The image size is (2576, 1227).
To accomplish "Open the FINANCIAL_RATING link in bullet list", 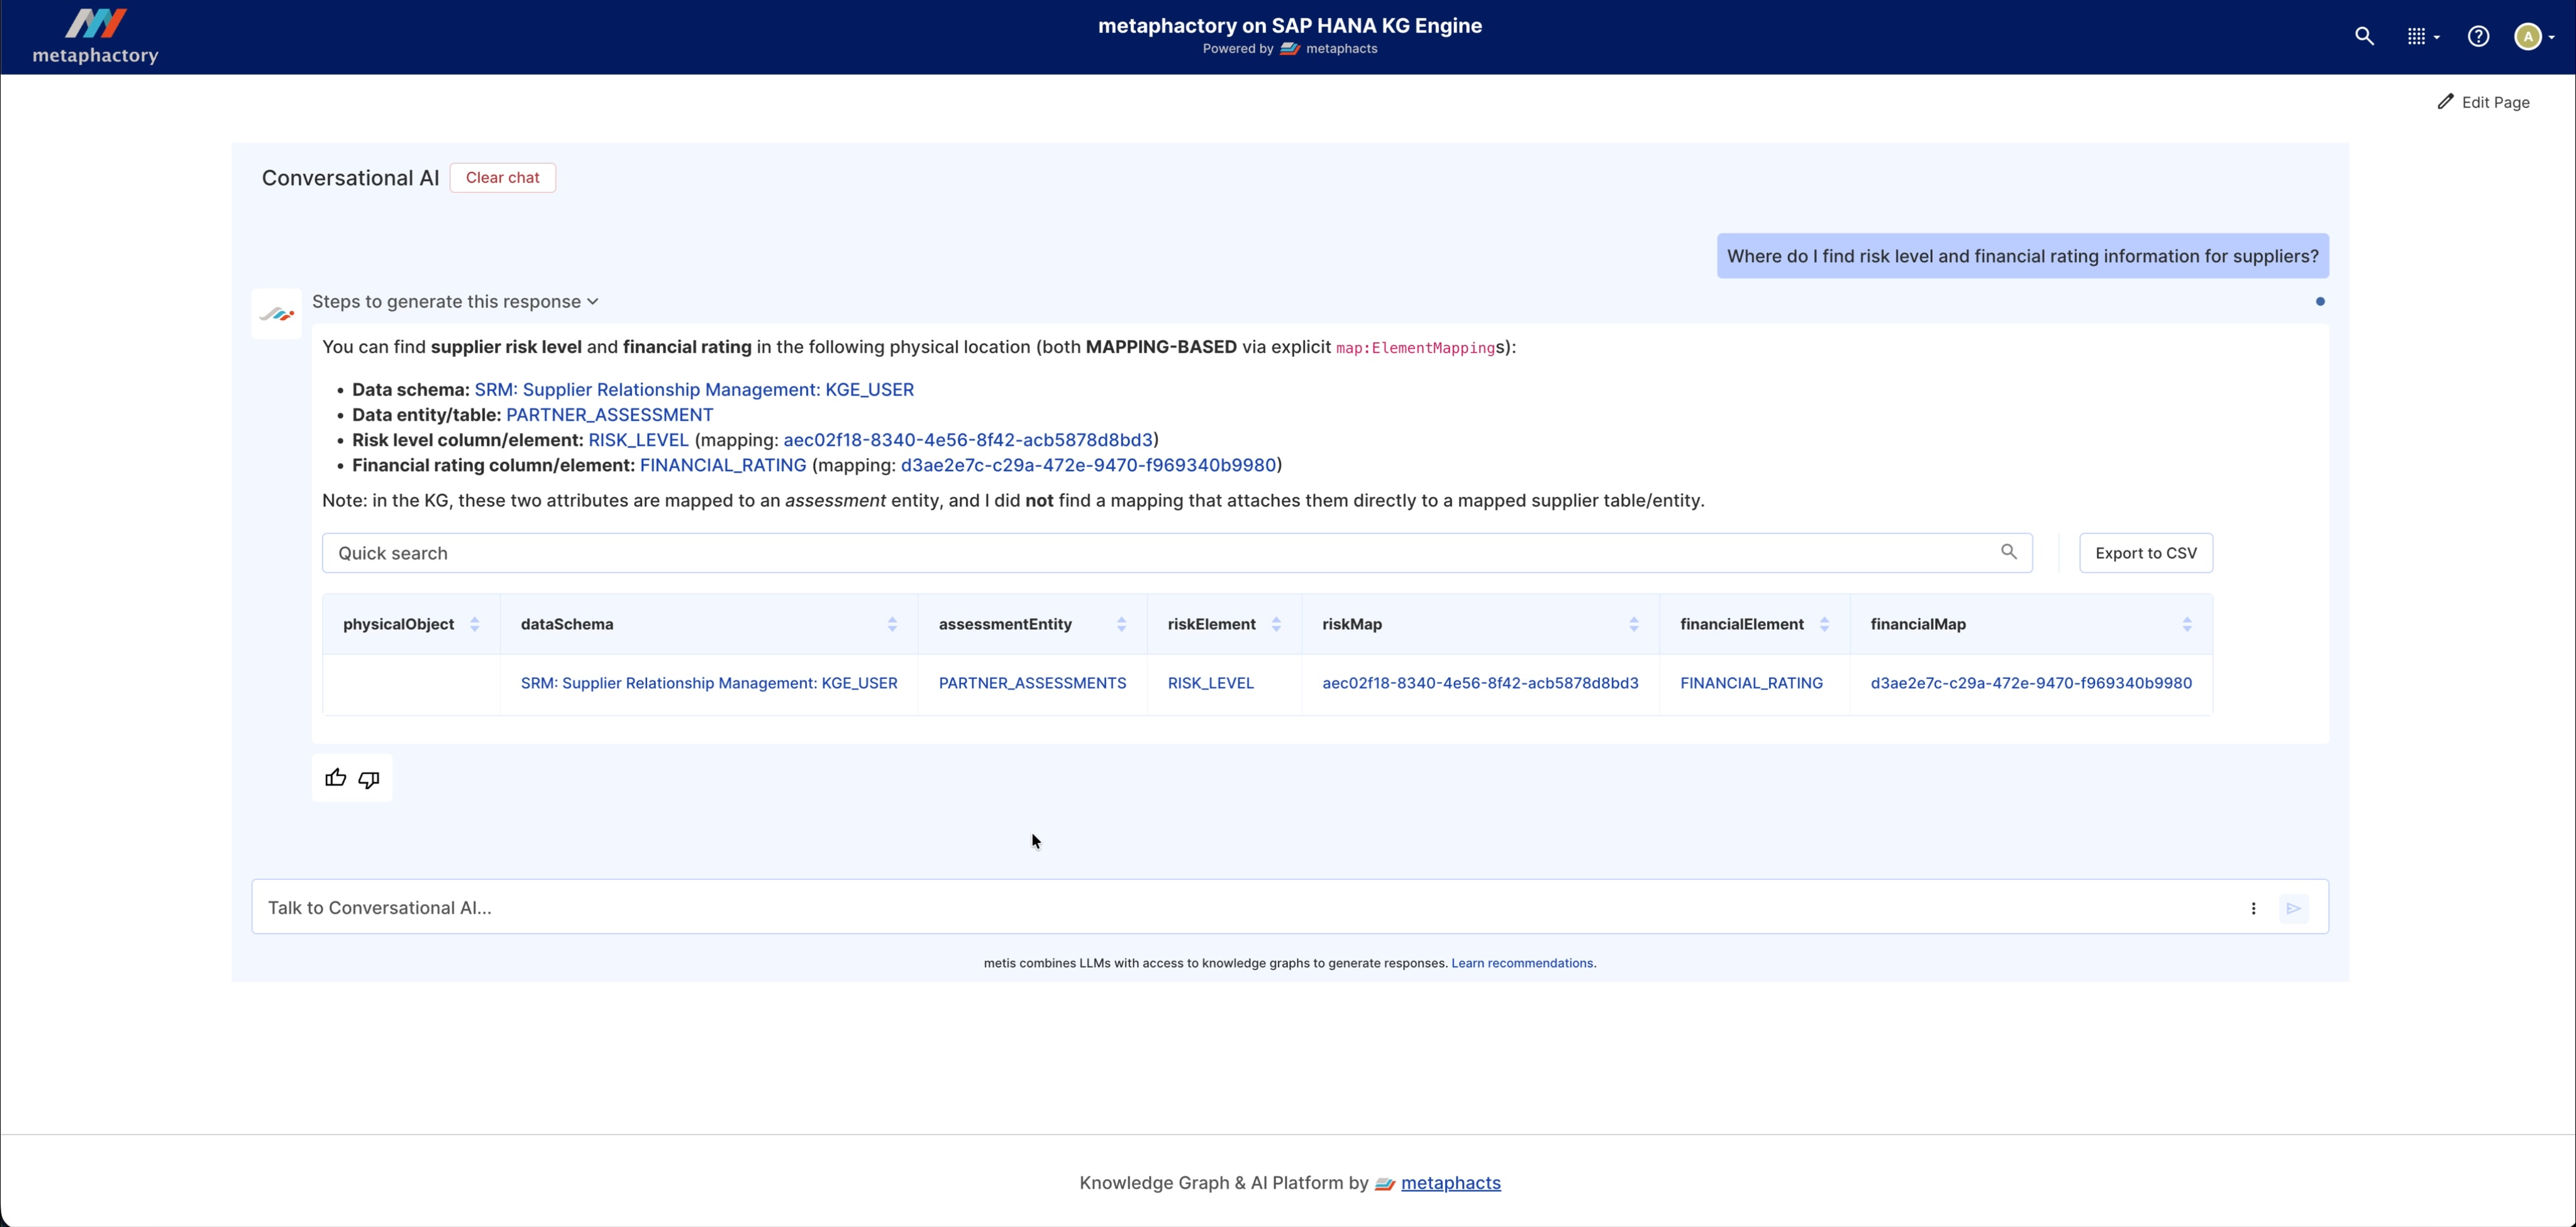I will point(723,465).
